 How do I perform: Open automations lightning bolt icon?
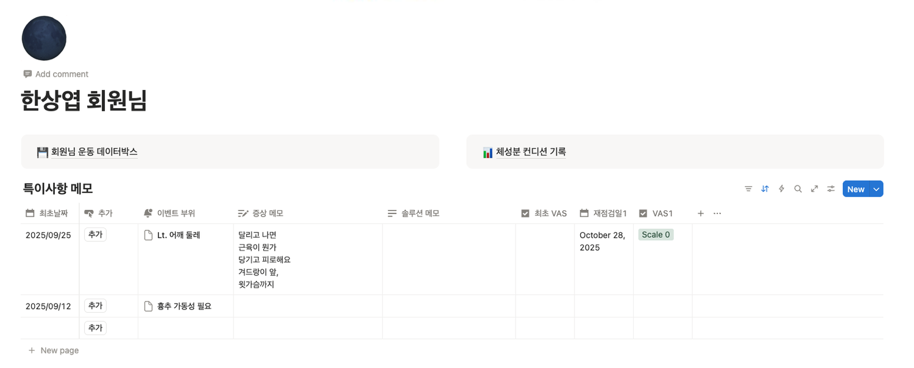781,189
